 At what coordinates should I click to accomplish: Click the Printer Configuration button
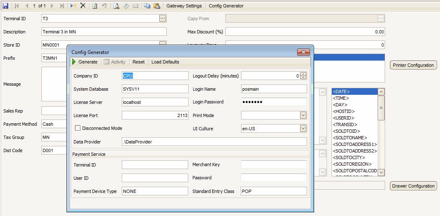pyautogui.click(x=413, y=65)
